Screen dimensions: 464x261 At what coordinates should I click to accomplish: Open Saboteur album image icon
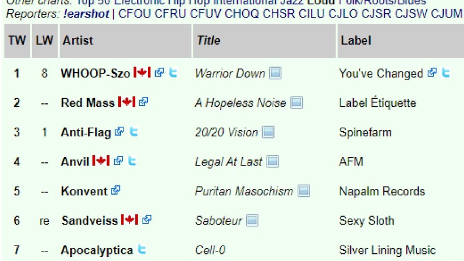pyautogui.click(x=252, y=221)
